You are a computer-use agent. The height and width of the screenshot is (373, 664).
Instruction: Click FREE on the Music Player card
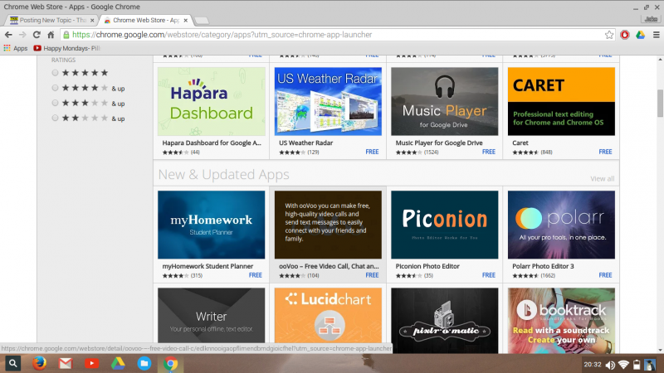coord(489,152)
